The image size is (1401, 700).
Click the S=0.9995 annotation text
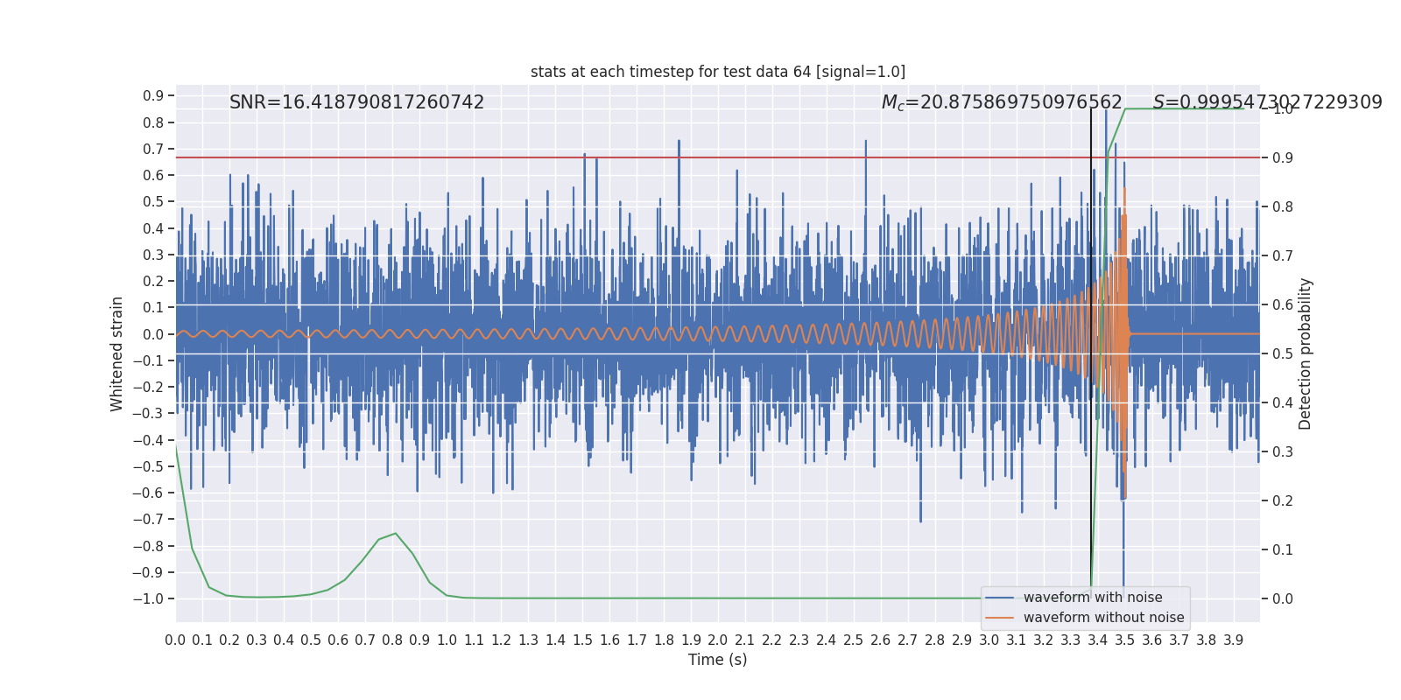click(1267, 102)
